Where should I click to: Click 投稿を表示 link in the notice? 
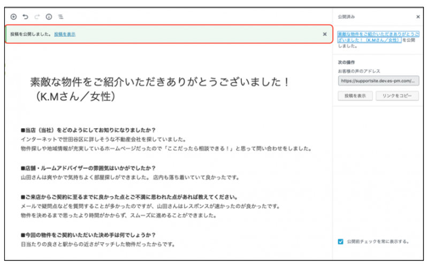tap(64, 34)
